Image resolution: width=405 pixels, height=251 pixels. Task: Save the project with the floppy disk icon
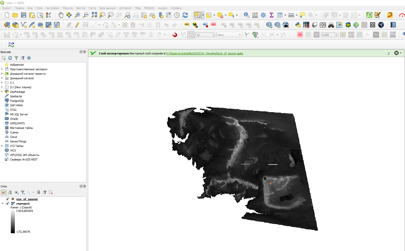[24, 15]
